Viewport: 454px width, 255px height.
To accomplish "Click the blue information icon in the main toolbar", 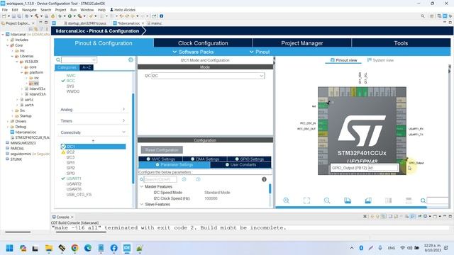I will [x=161, y=16].
